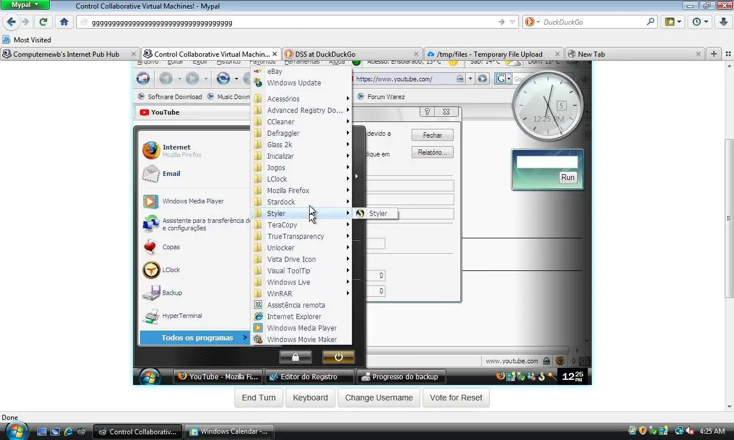Select Todos os programas
The height and width of the screenshot is (440, 734).
click(194, 338)
